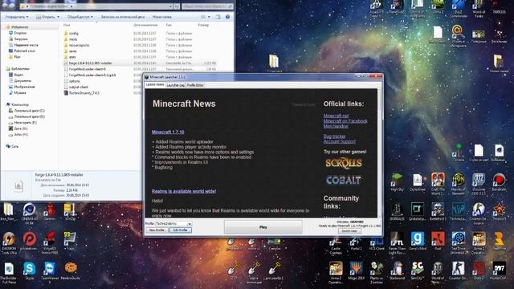Open the FTL Faster Than Light shortcut
Screen dimensions: 514x289
[x=397, y=242]
